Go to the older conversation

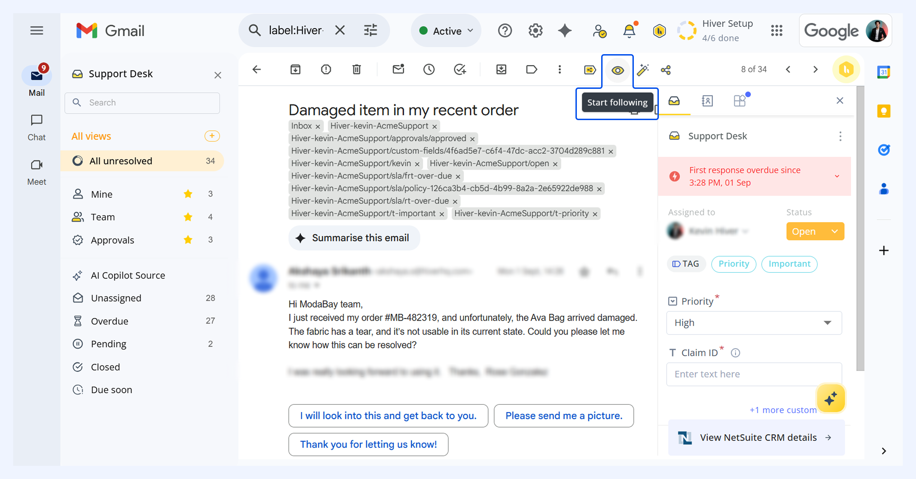click(x=816, y=70)
